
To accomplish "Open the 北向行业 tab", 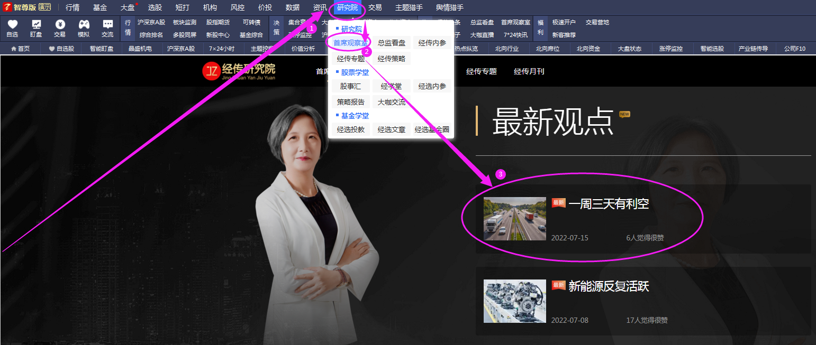I will pyautogui.click(x=507, y=49).
